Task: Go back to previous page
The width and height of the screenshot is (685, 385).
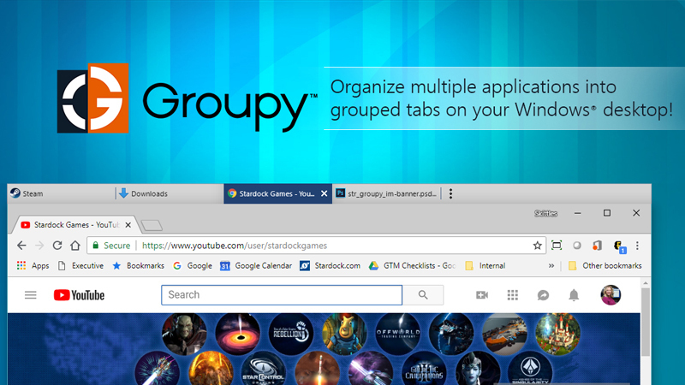Action: coord(21,246)
